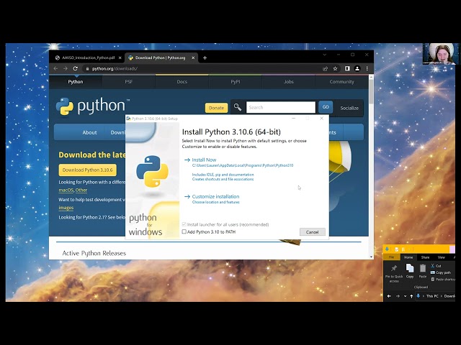461x345 pixels.
Task: Close the AWSD_Introduction_Python.pdf tab
Action: coord(120,57)
